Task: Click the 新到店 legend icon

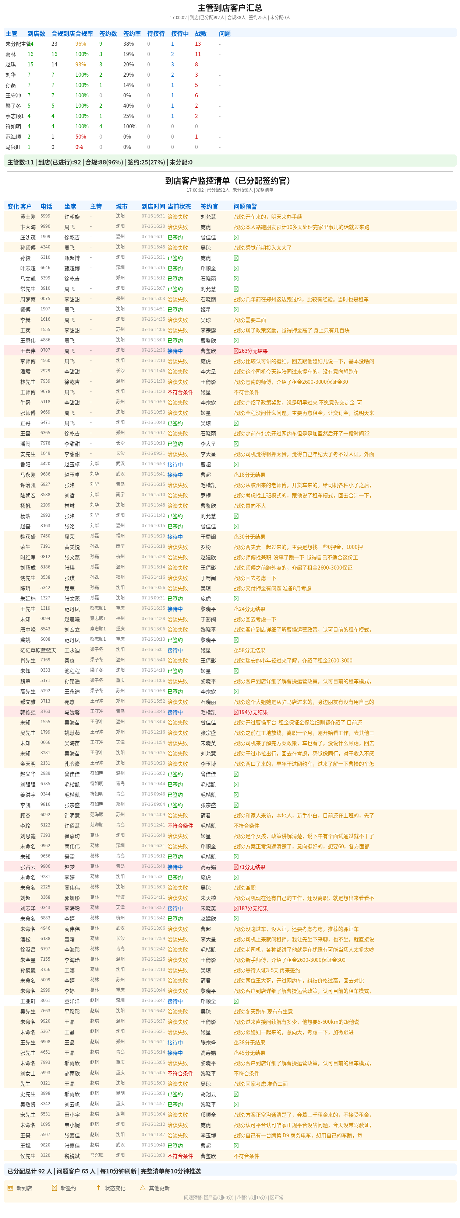Action: point(10,1187)
